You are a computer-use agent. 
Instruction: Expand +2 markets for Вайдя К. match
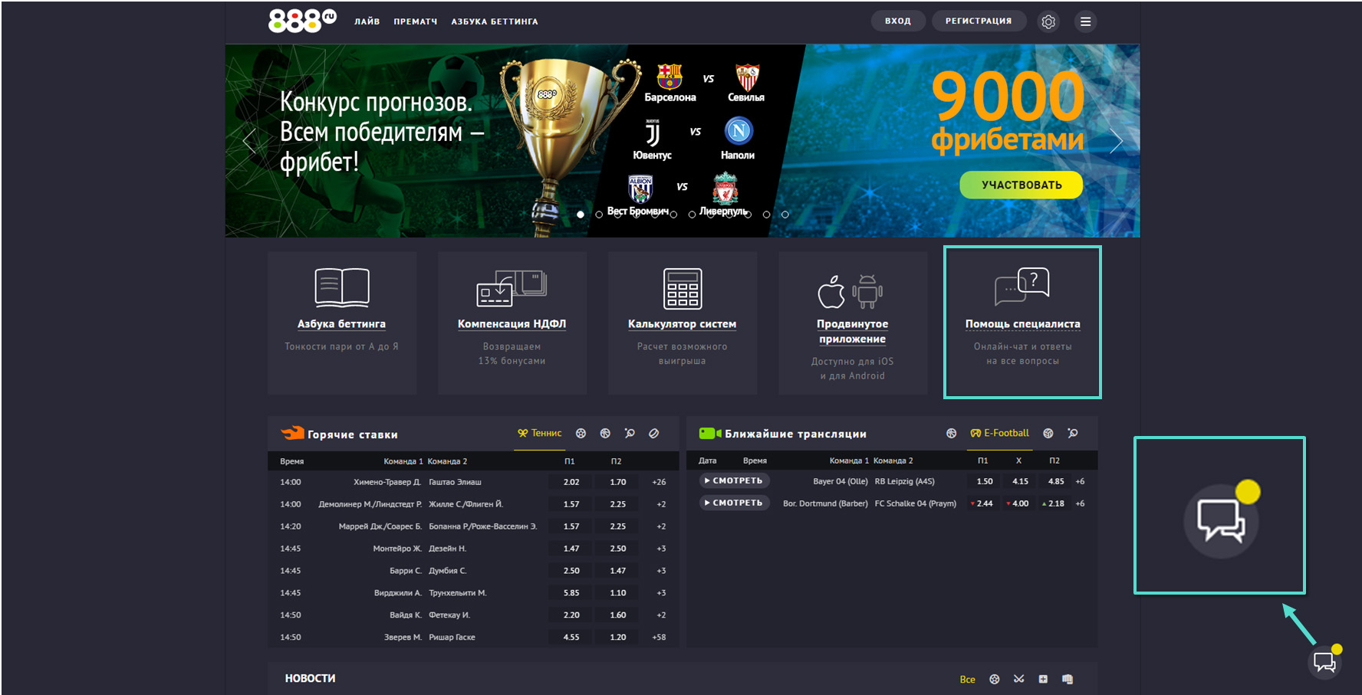click(x=661, y=615)
